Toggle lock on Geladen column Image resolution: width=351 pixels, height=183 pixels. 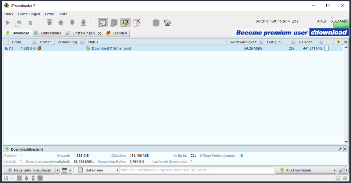click(321, 42)
